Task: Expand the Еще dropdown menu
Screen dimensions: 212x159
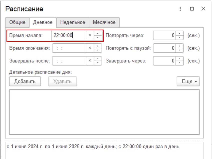Action: pos(188,81)
